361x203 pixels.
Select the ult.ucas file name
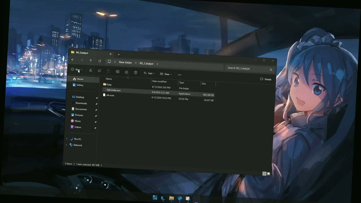110,95
